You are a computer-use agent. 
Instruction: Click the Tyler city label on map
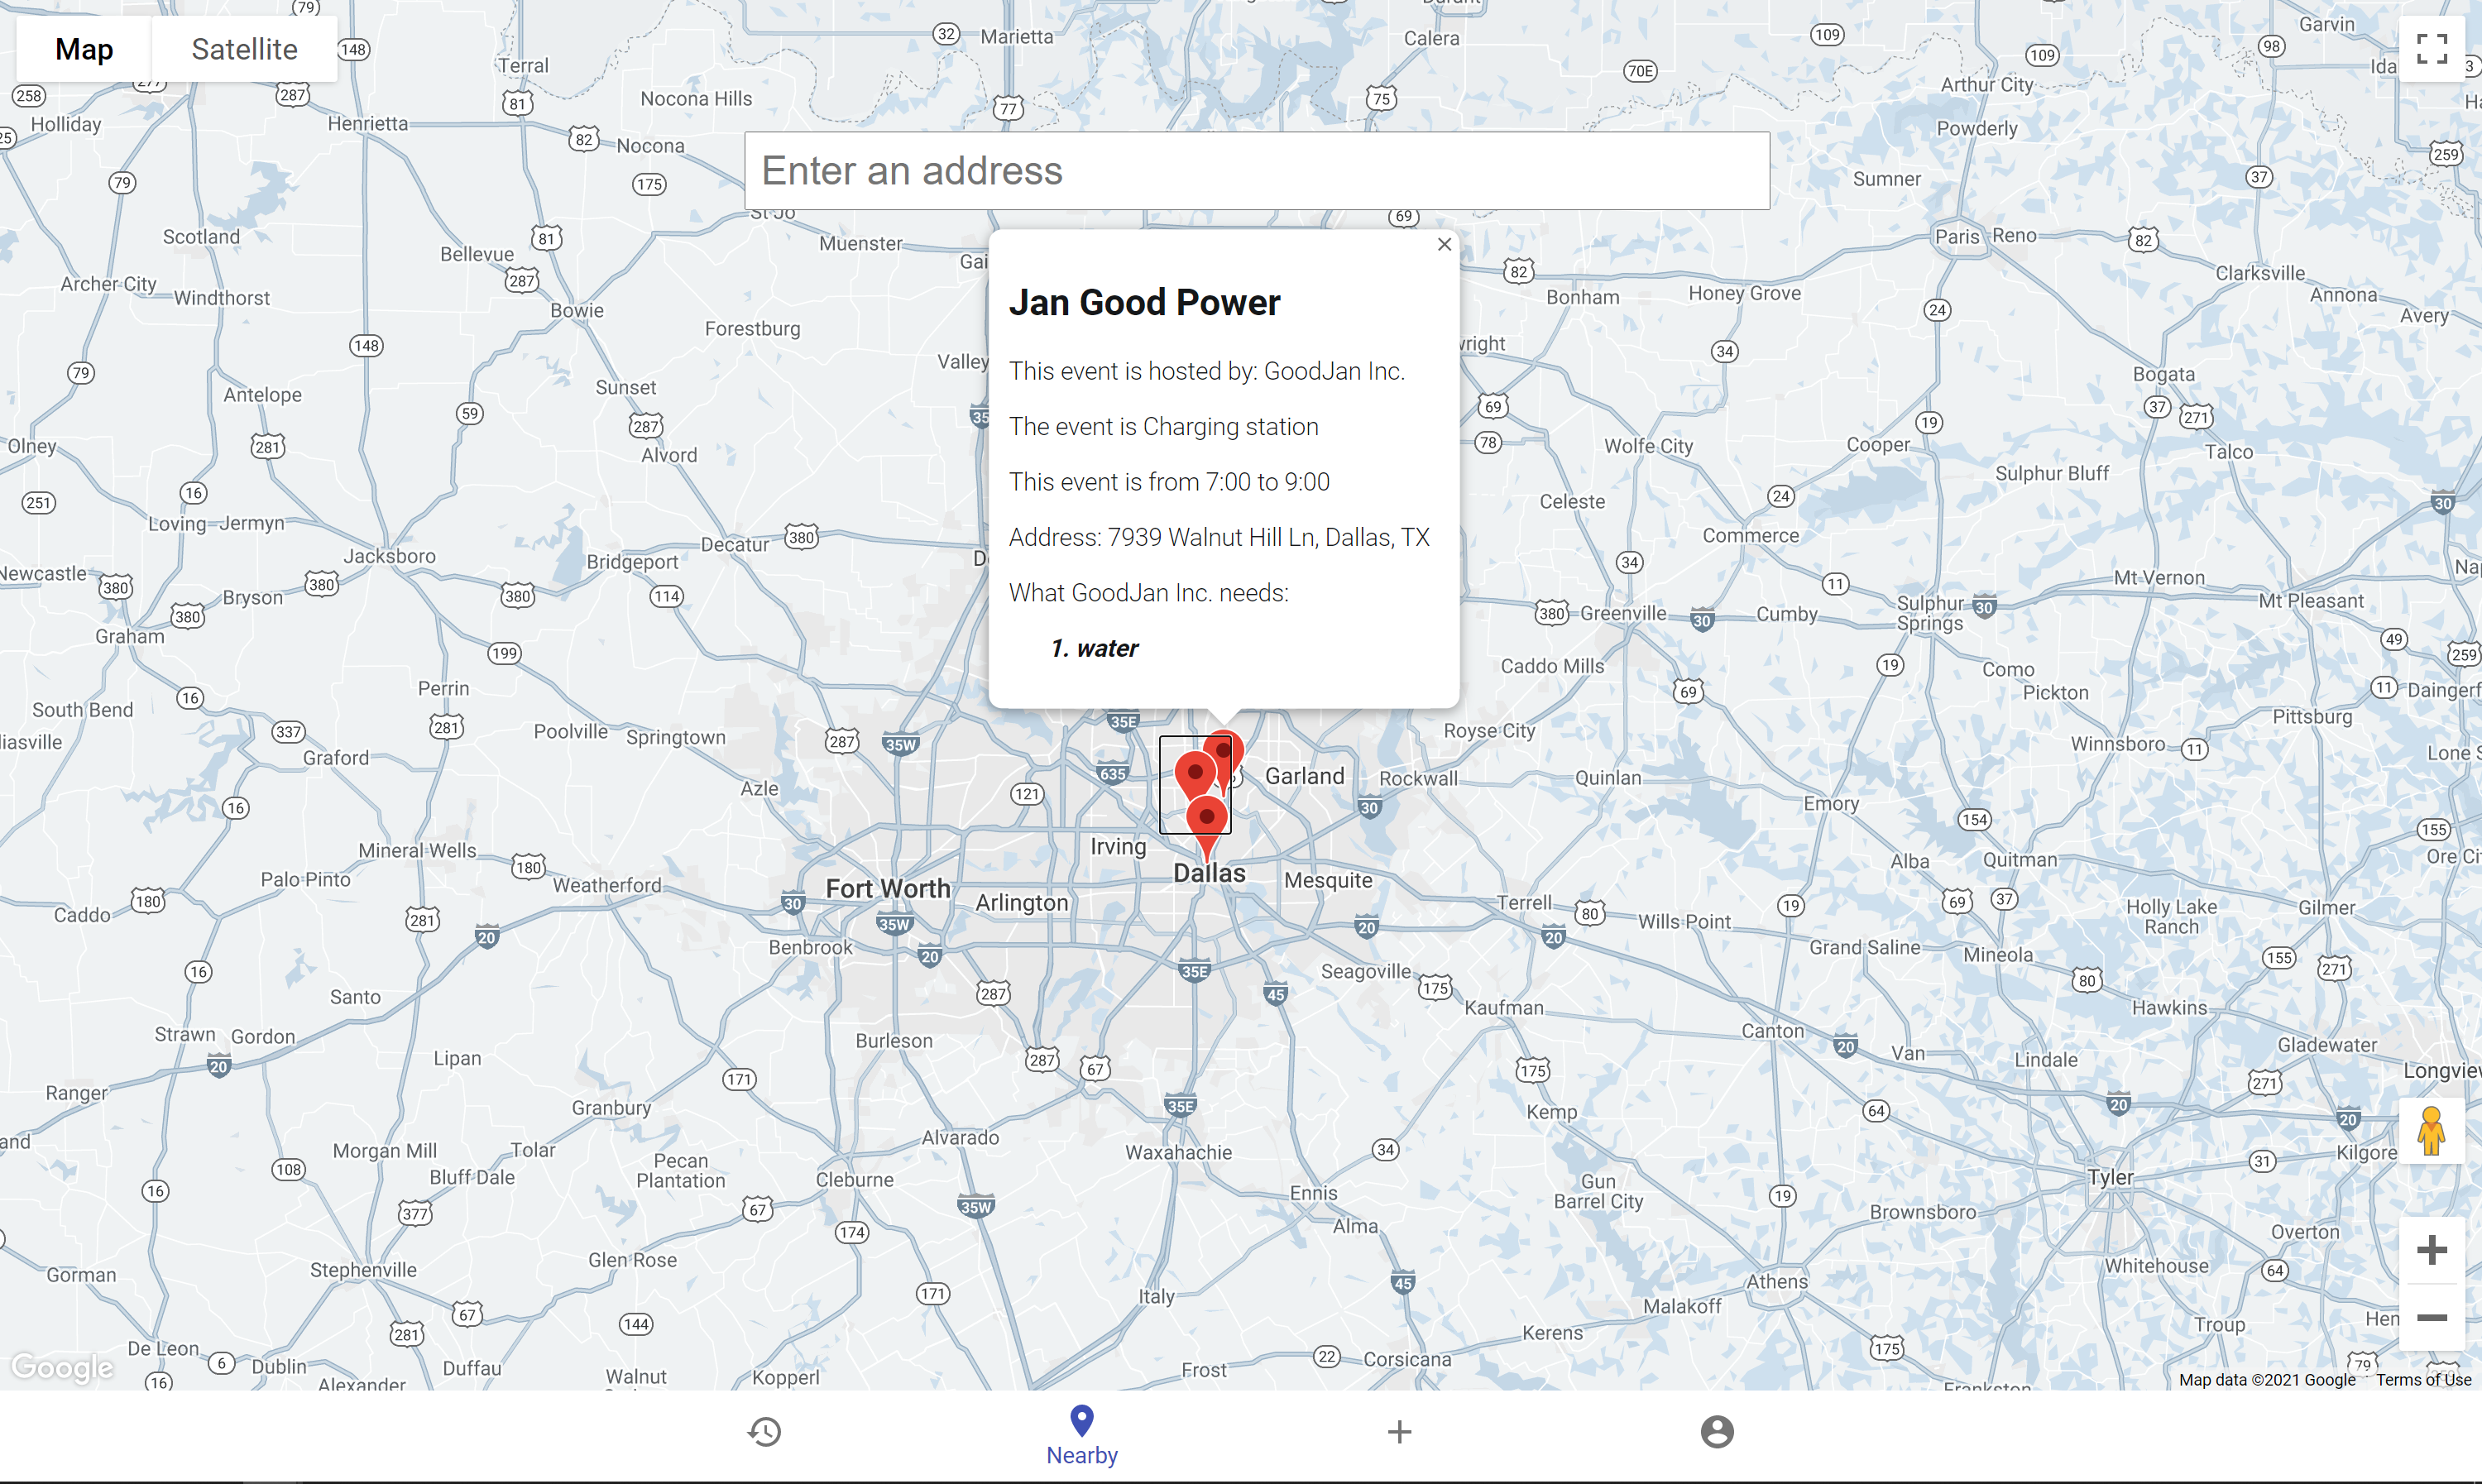(x=2110, y=1177)
